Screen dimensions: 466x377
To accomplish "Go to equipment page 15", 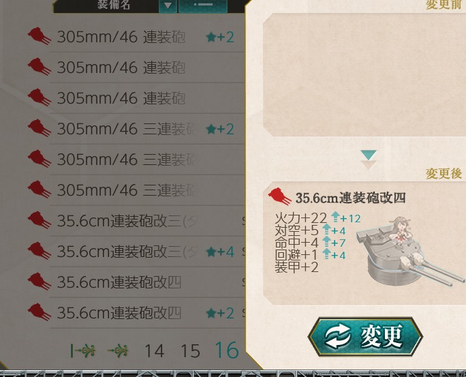I will [x=190, y=351].
